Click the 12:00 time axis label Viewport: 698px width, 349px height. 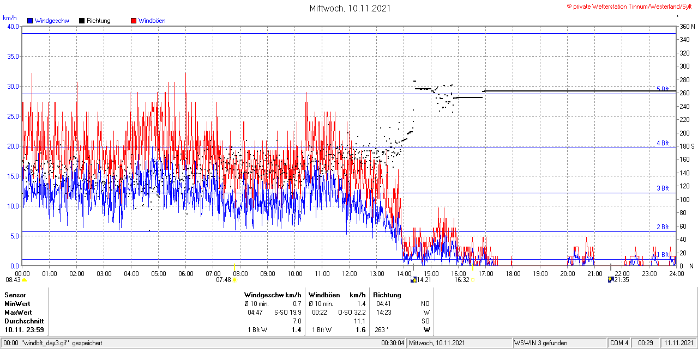pyautogui.click(x=350, y=273)
